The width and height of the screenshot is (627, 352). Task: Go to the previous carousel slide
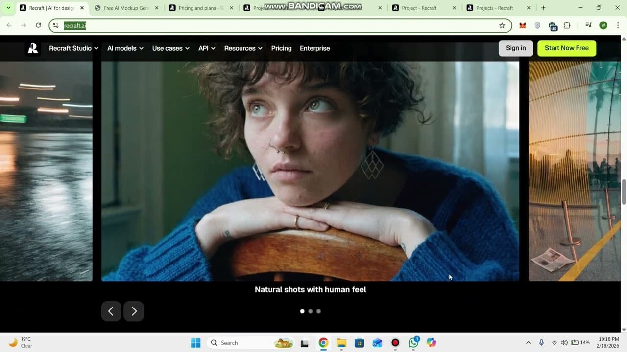coord(111,311)
